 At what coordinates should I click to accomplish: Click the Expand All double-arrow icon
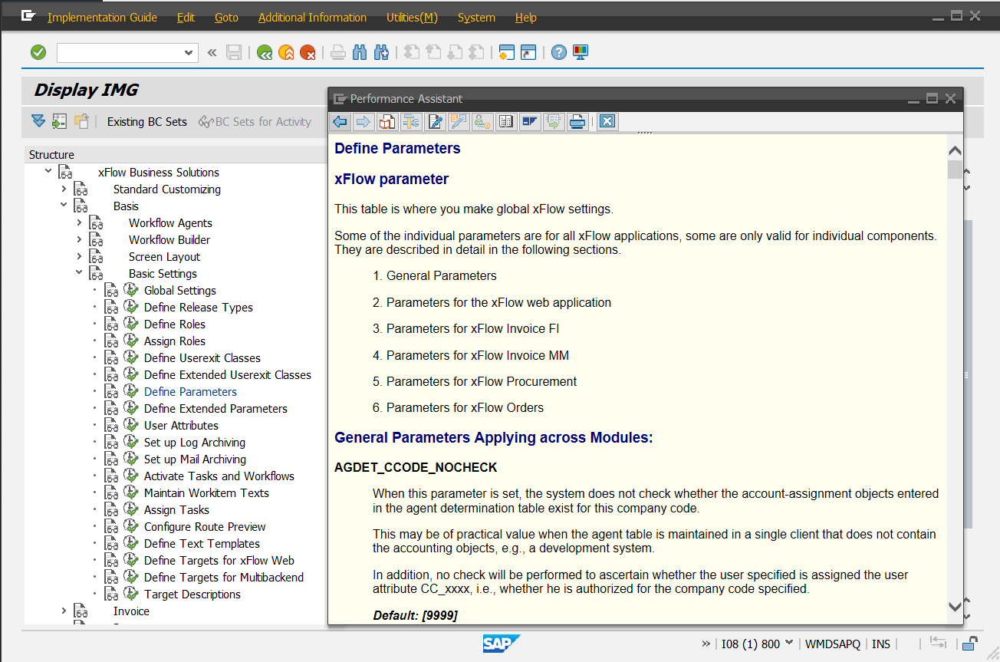pyautogui.click(x=38, y=121)
